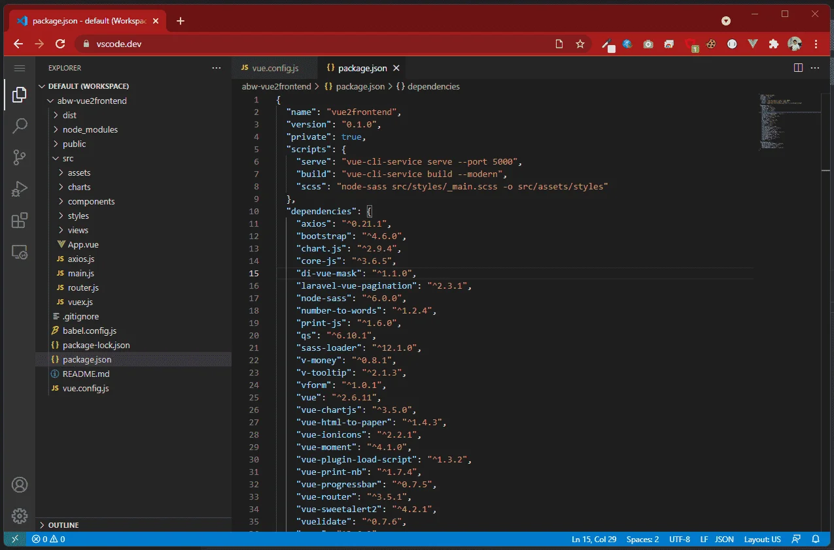This screenshot has width=834, height=550.
Task: Open the Source Control view
Action: point(19,157)
